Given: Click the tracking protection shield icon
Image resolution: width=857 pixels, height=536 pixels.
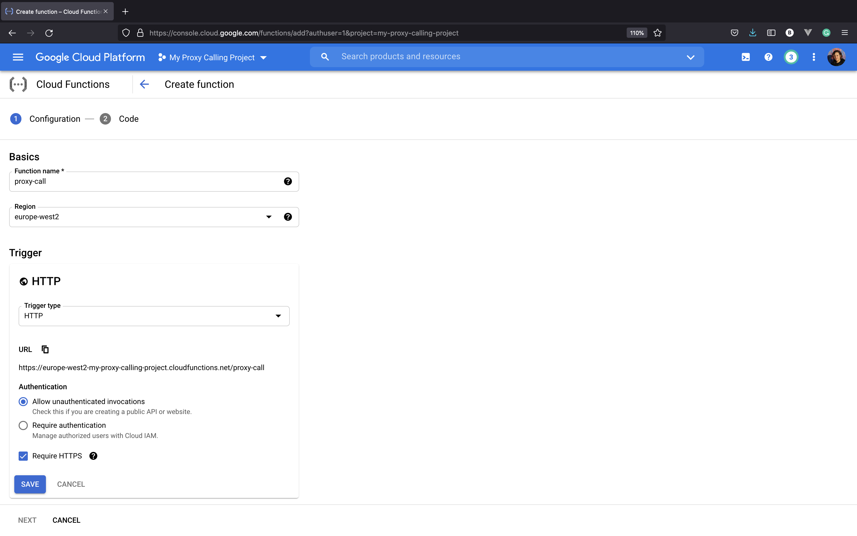Looking at the screenshot, I should (126, 33).
